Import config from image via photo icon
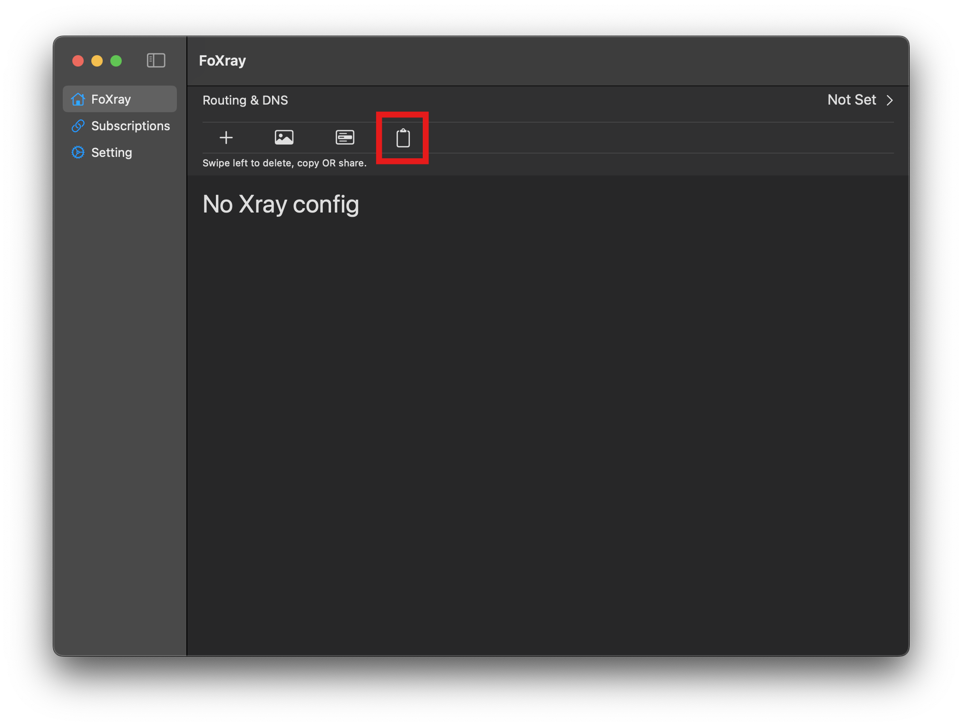This screenshot has width=962, height=726. click(284, 138)
